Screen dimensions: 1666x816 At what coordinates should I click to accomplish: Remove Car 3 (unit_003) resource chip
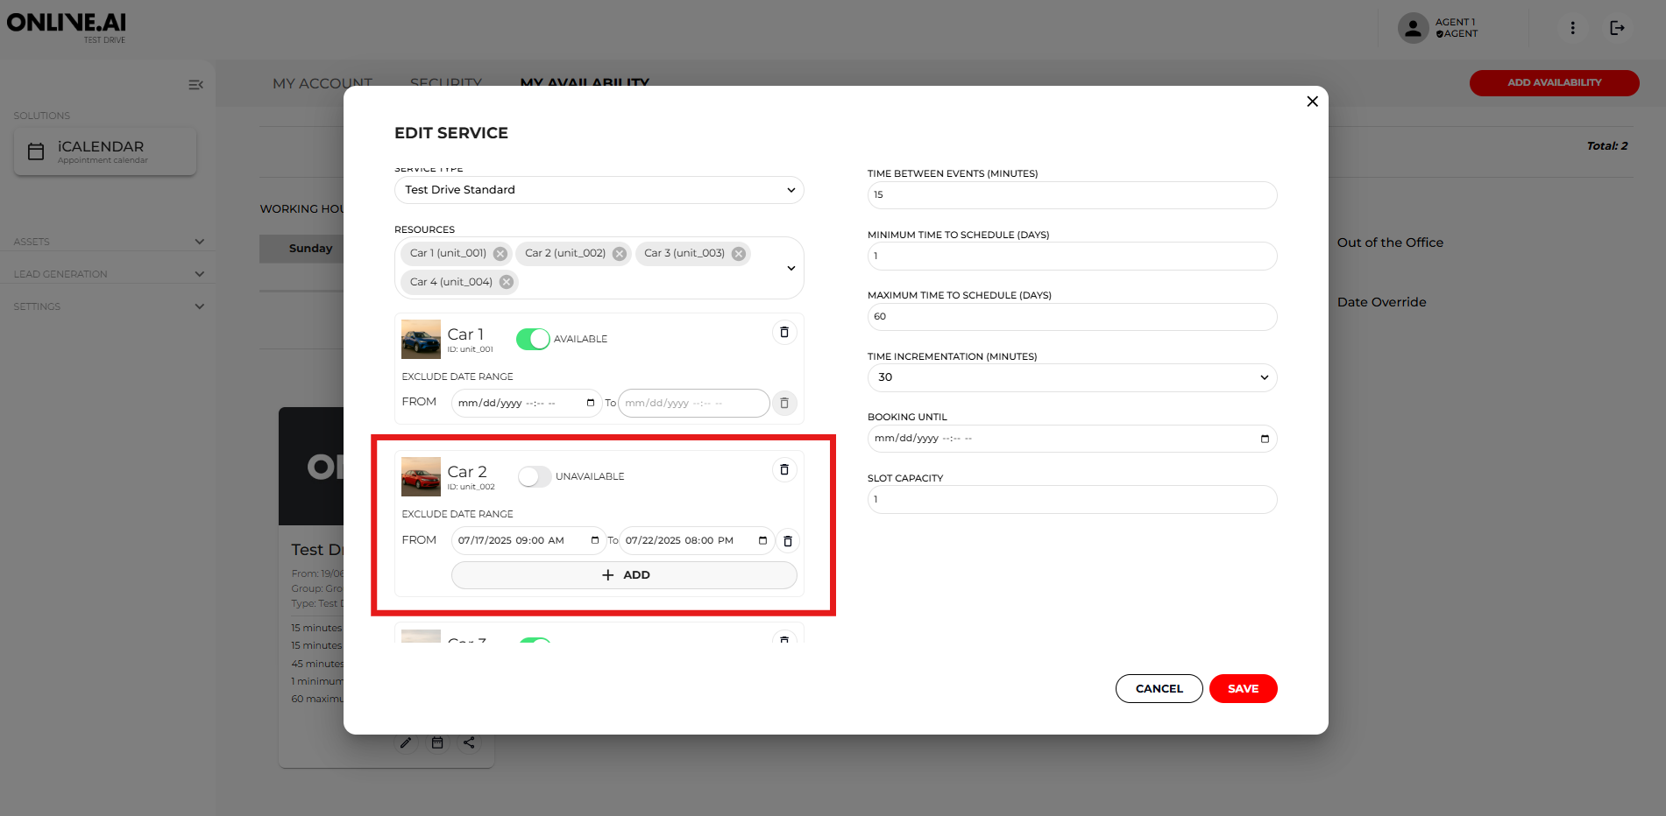pos(739,254)
